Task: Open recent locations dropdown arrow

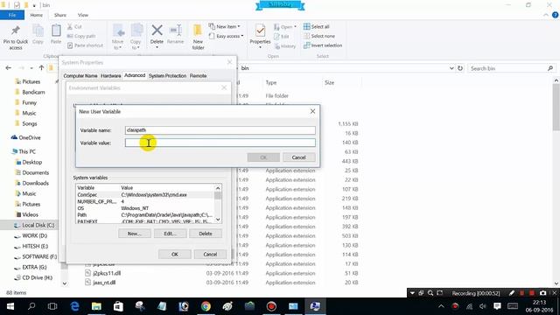Action: (x=31, y=68)
